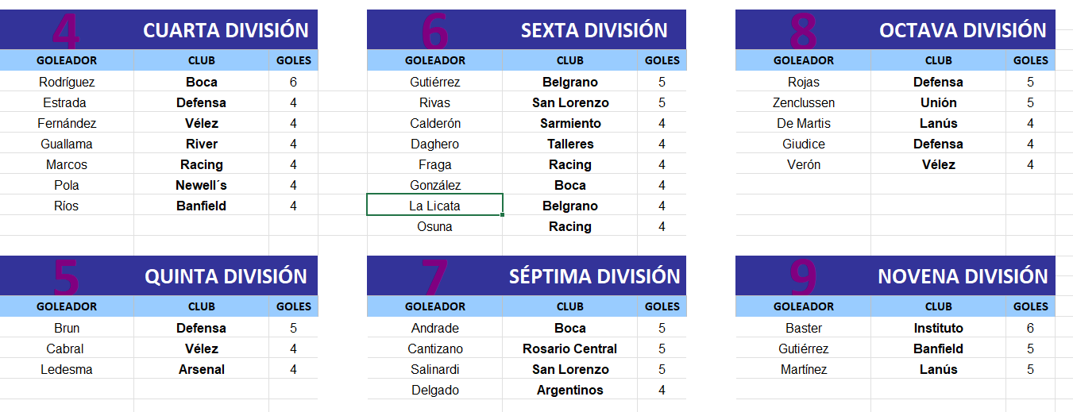This screenshot has height=412, width=1073.
Task: Click the GOLEADOR header of Sexta División
Action: tap(435, 60)
